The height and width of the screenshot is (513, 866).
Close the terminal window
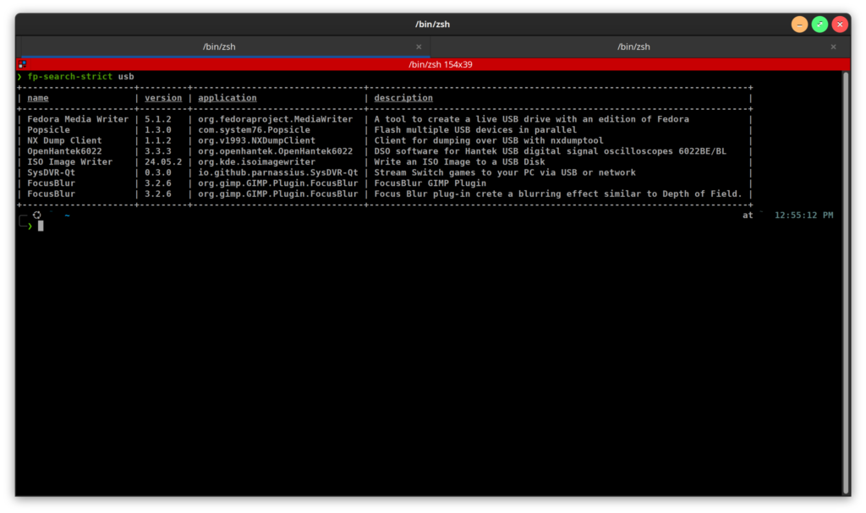tap(840, 25)
